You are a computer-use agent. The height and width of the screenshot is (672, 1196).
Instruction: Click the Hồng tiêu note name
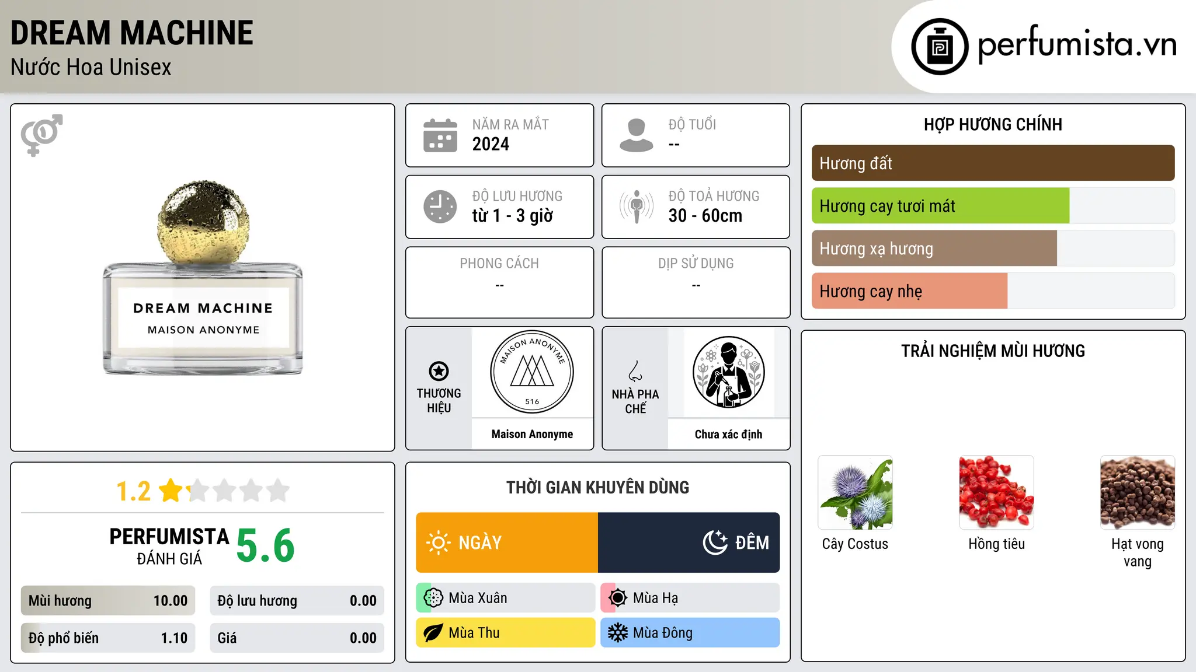[996, 544]
